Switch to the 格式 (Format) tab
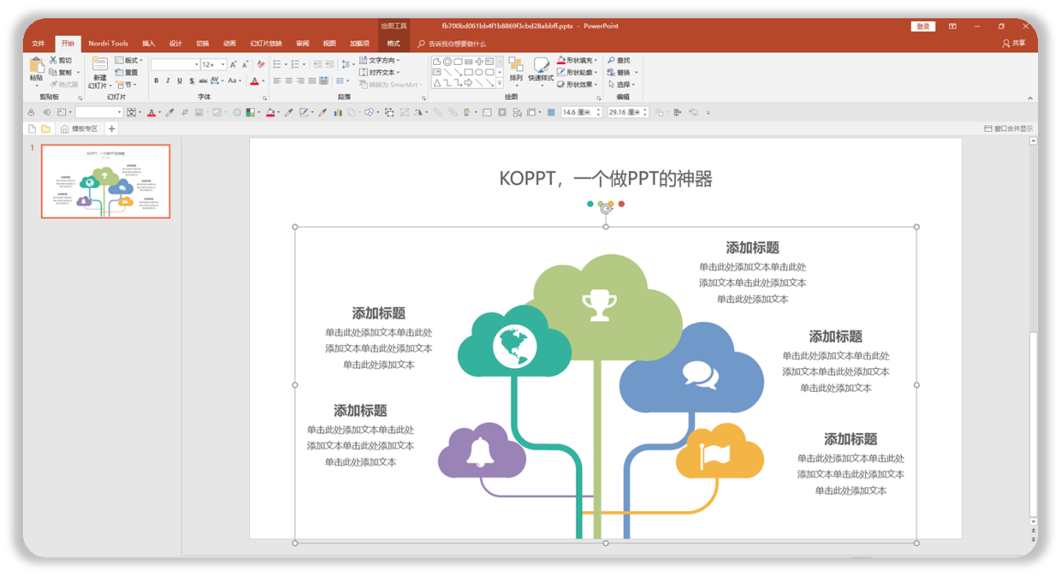This screenshot has height=576, width=1061. tap(393, 44)
